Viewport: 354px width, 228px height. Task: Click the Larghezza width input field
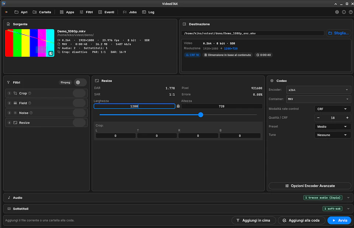[x=134, y=106]
